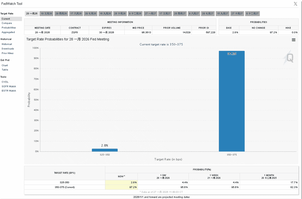This screenshot has width=302, height=199.
Task: Open the 17 六月26 meeting tab
Action: 76,14
